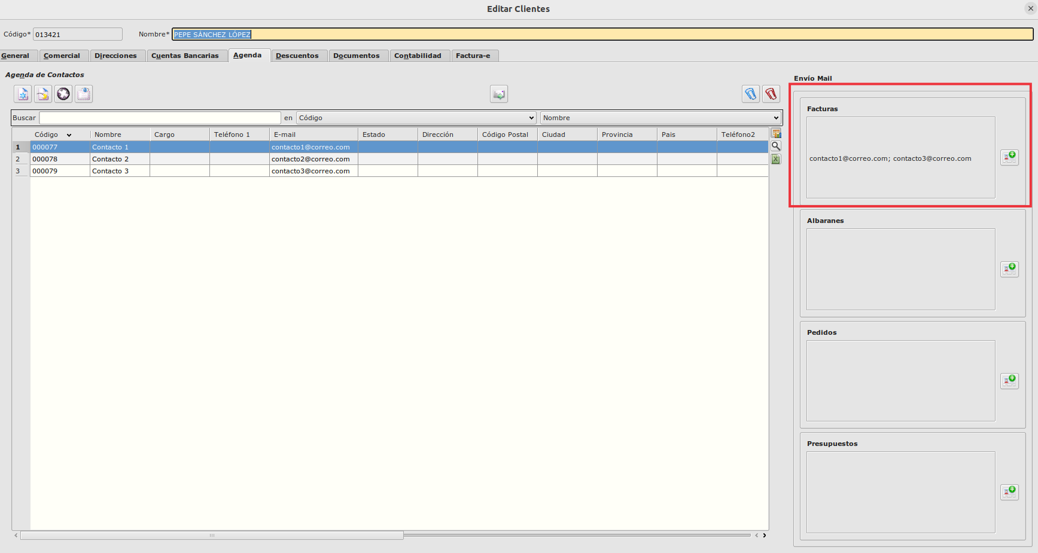Image resolution: width=1038 pixels, height=553 pixels.
Task: Click the round dark star icon button
Action: pos(63,94)
